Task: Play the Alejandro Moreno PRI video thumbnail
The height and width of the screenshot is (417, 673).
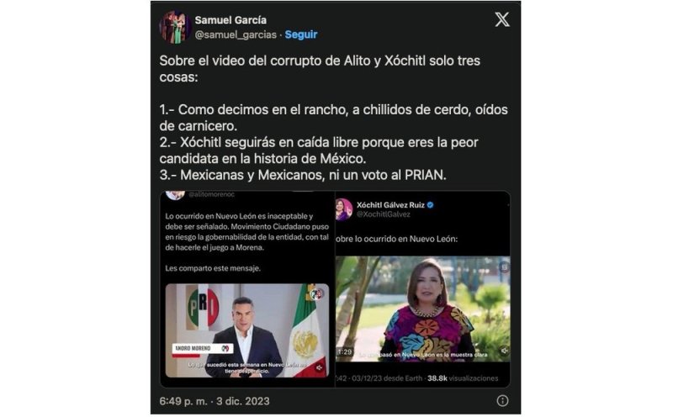Action: [247, 330]
